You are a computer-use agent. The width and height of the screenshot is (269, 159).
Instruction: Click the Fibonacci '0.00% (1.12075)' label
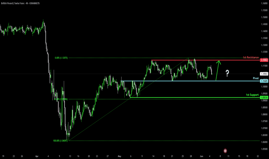pyautogui.click(x=61, y=58)
